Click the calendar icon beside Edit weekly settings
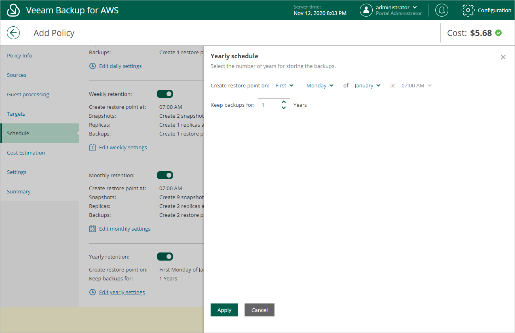515x333 pixels. (93, 147)
